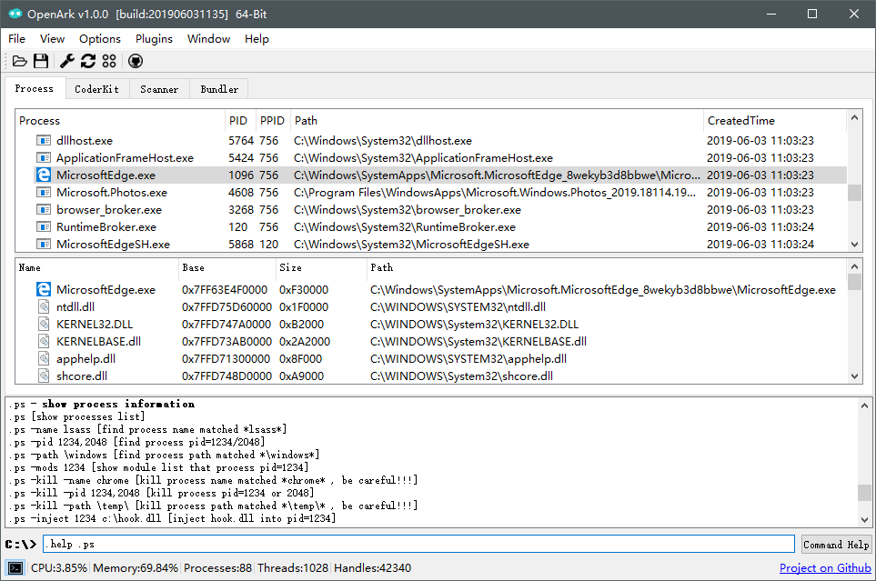The width and height of the screenshot is (876, 581).
Task: Sort by the Process column header
Action: 119,121
